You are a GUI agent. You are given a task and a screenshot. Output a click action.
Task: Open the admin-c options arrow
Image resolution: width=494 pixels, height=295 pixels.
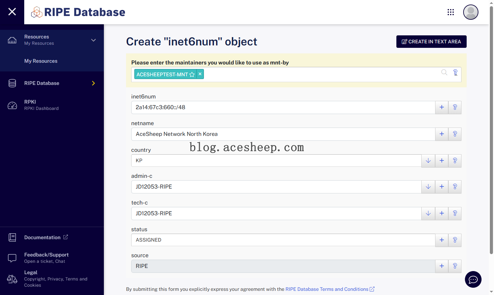(428, 186)
